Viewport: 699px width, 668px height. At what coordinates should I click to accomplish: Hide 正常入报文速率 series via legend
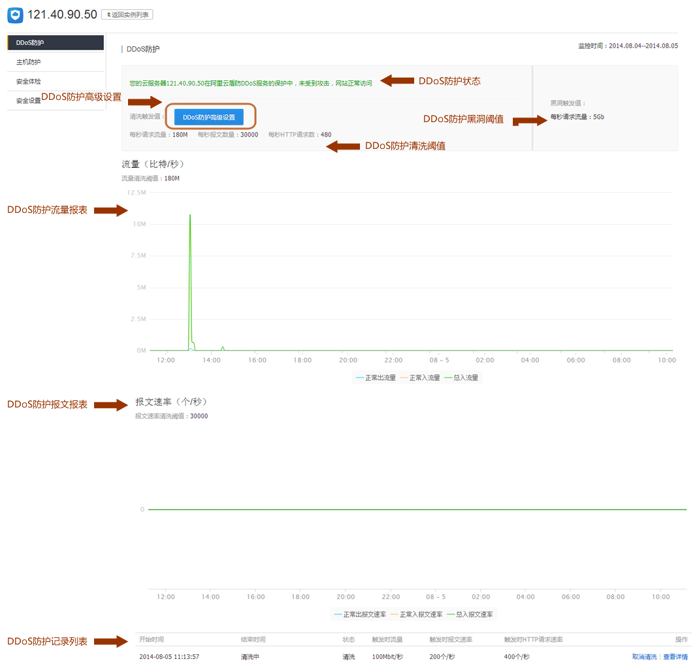pos(416,614)
